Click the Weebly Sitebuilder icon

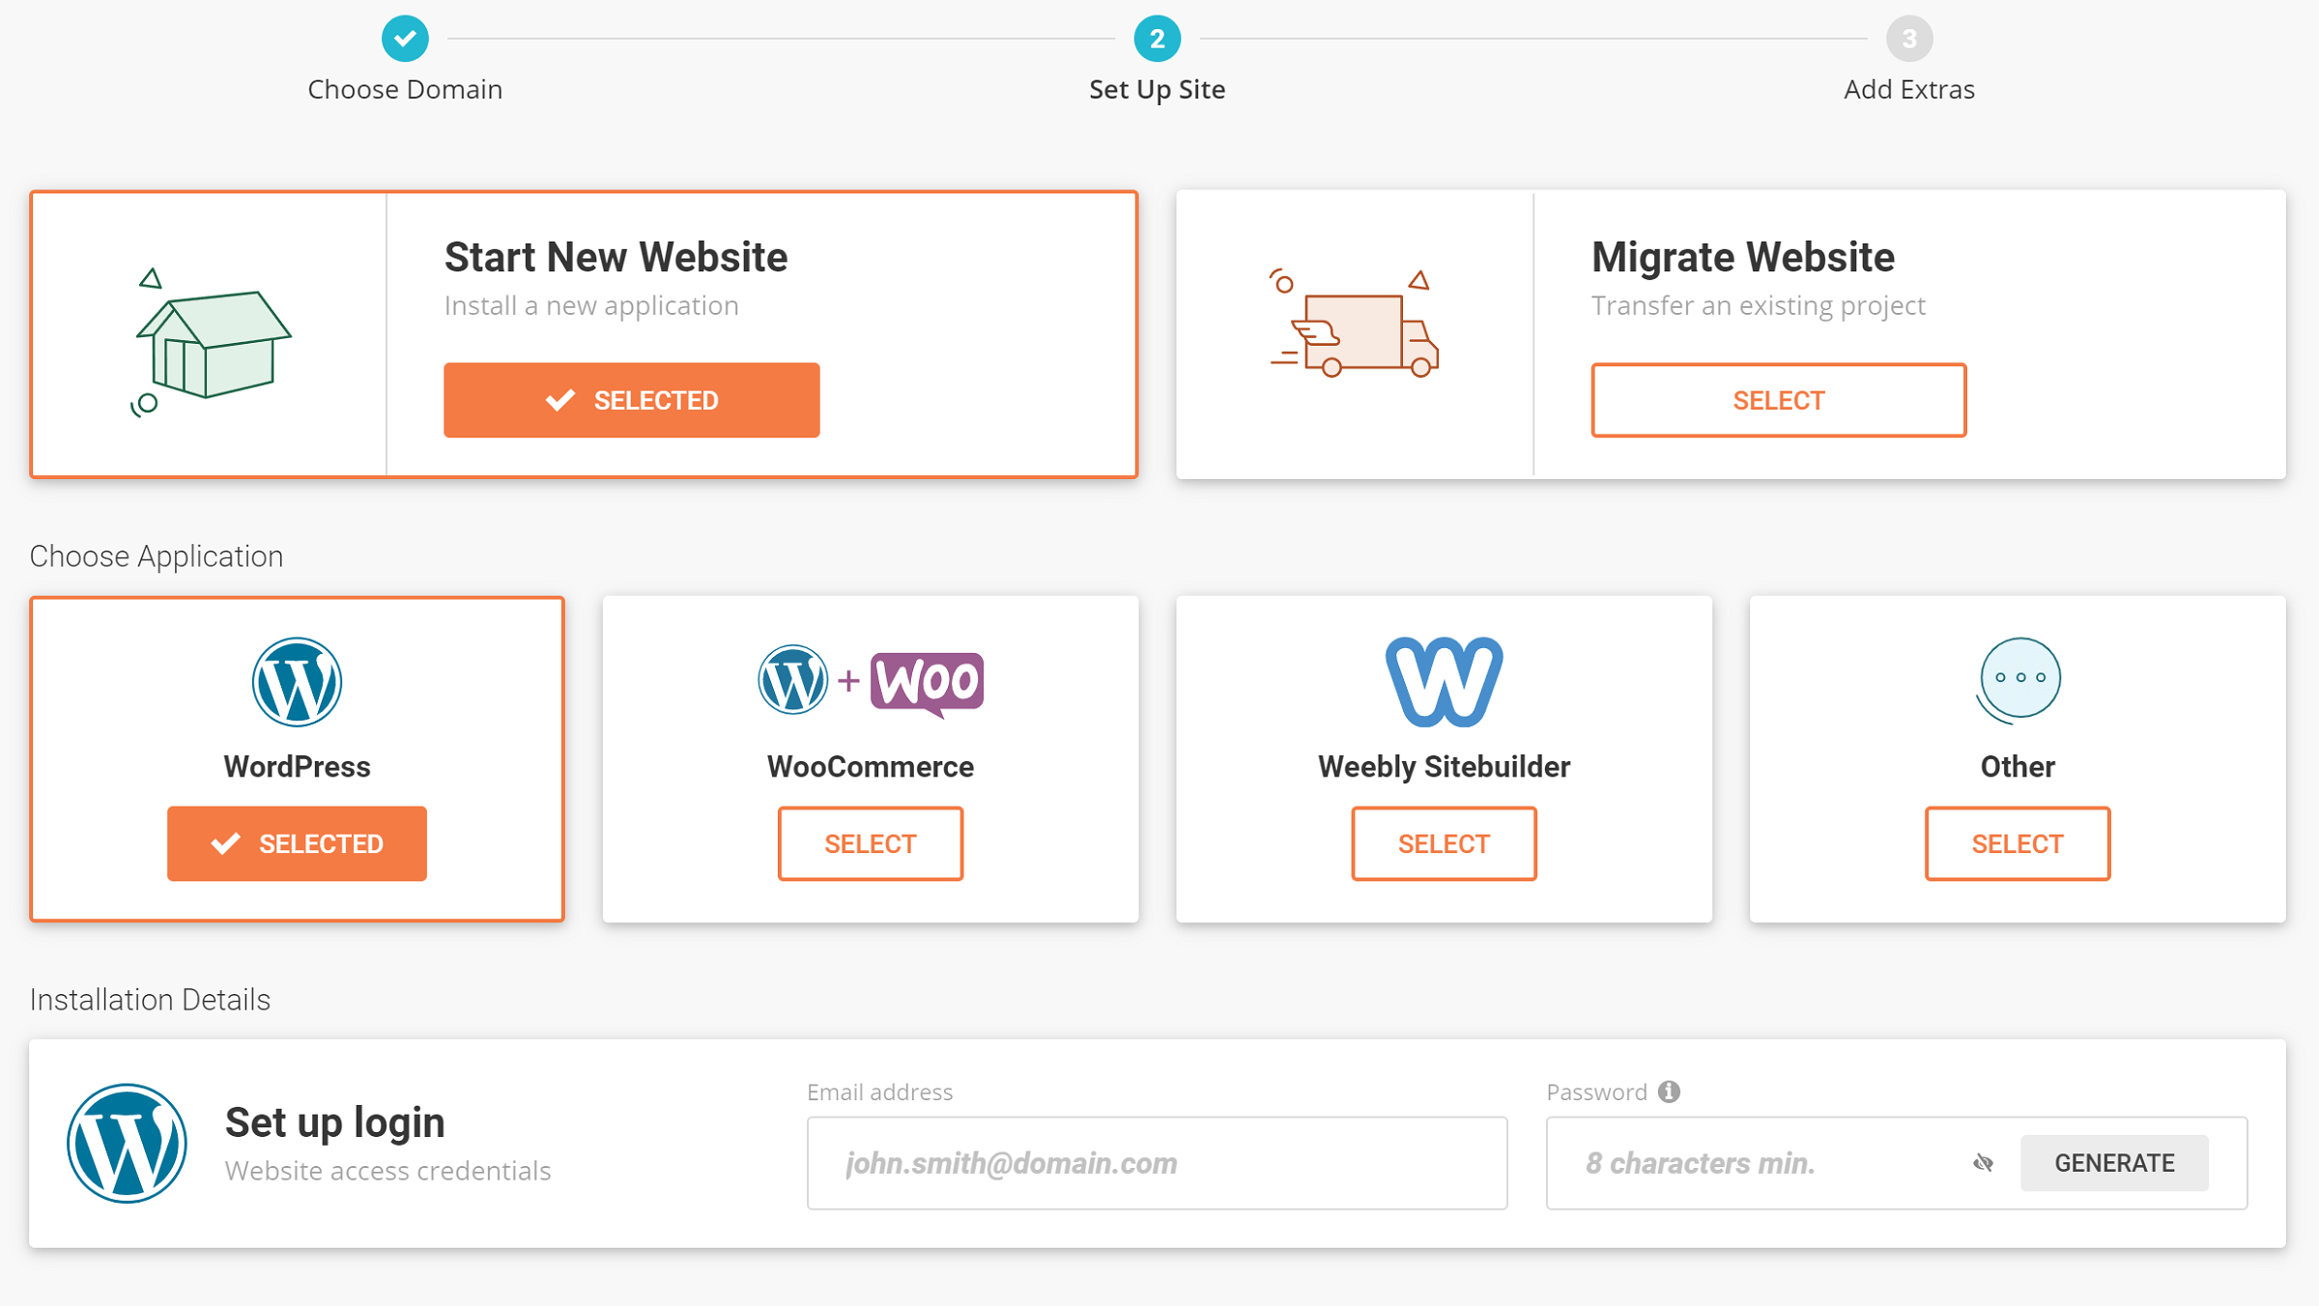coord(1442,678)
